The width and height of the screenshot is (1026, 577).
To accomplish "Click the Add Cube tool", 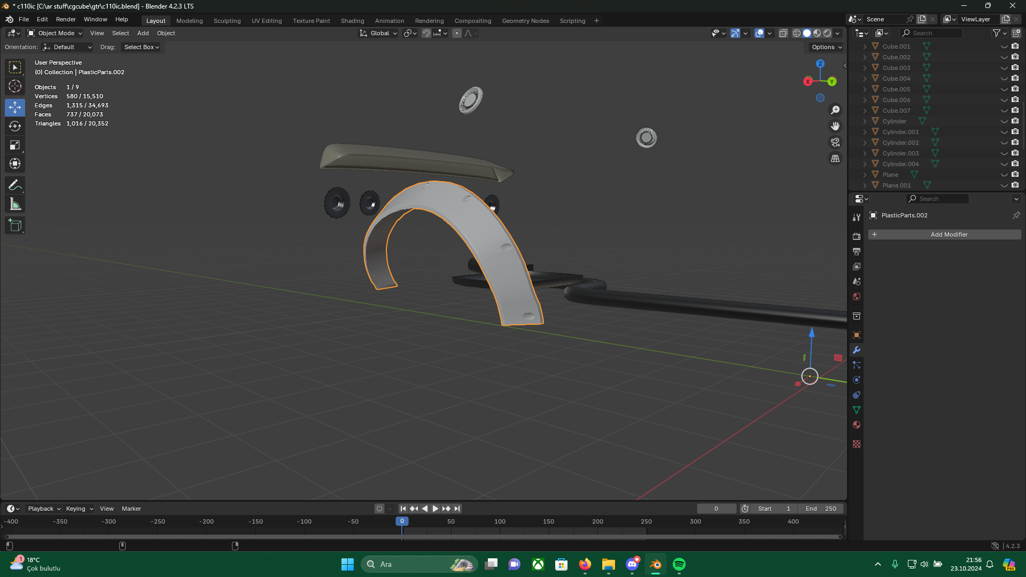I will click(x=15, y=225).
